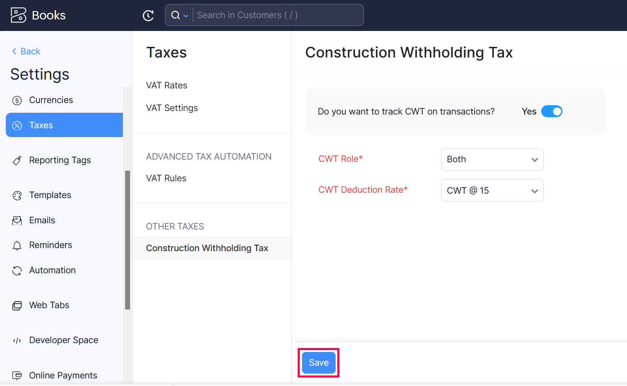Image resolution: width=627 pixels, height=386 pixels.
Task: Open Templates using its face icon
Action: point(17,195)
